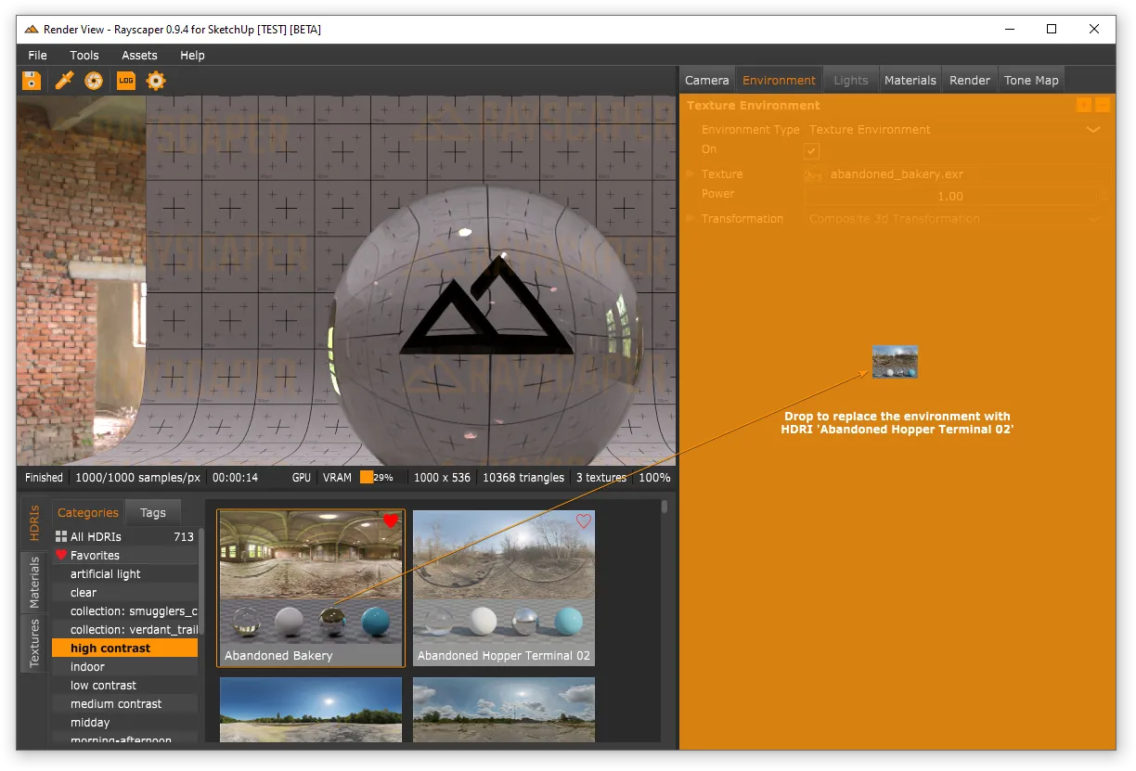Unfavorite Abandoned Bakery via its heart toggle
The width and height of the screenshot is (1136, 771).
click(390, 520)
